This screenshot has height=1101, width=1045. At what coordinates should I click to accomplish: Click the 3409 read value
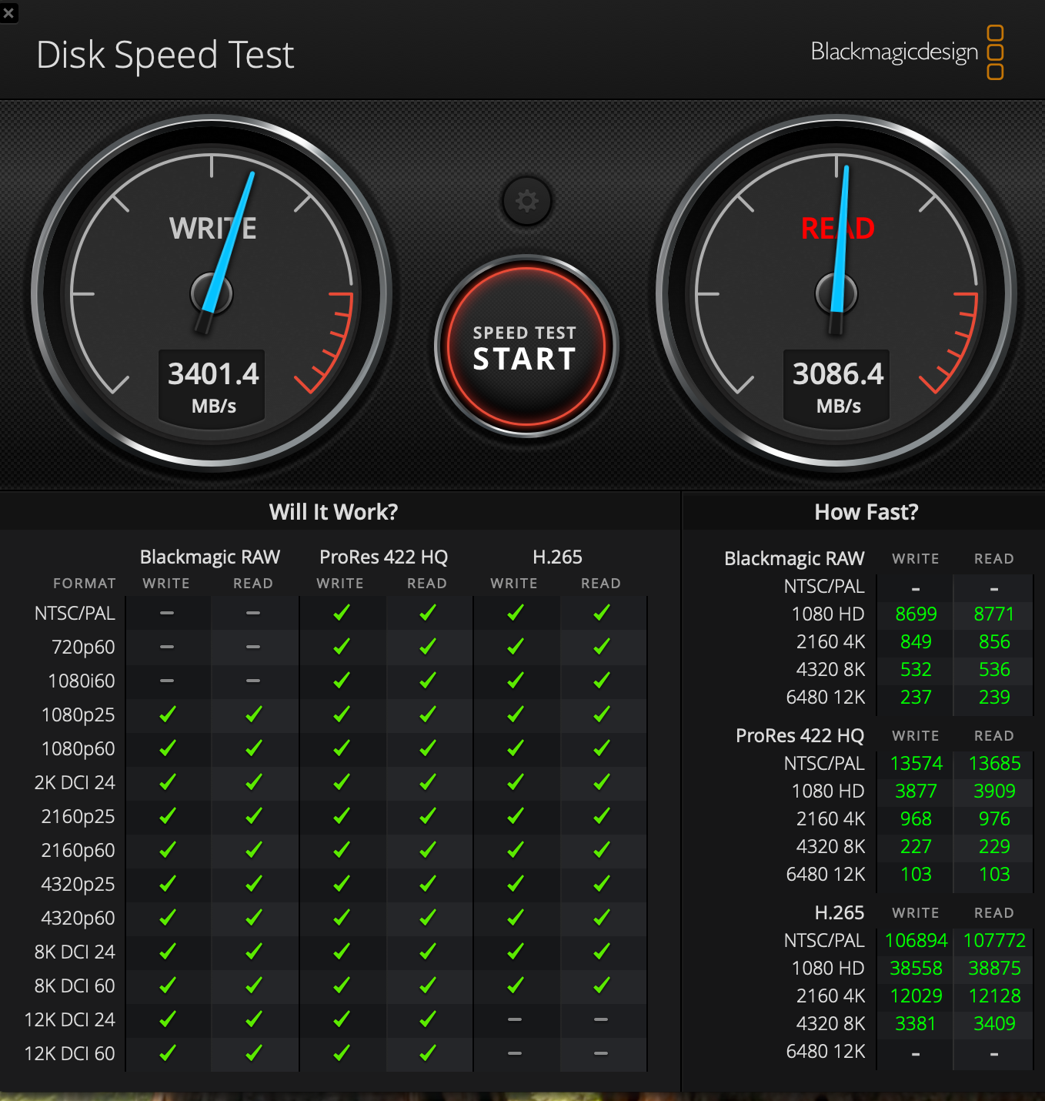coord(994,1024)
